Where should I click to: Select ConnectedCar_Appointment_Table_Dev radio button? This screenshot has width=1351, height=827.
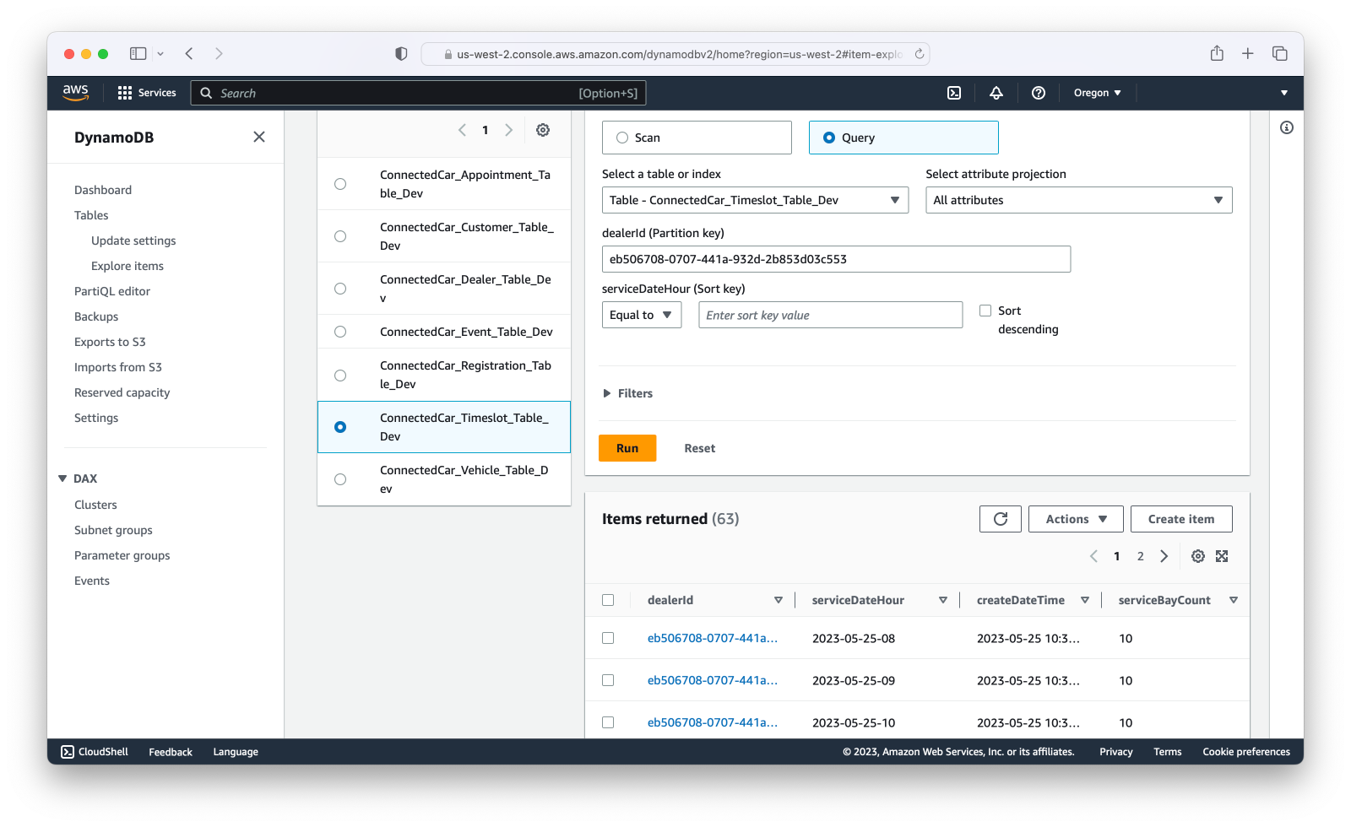(x=340, y=184)
